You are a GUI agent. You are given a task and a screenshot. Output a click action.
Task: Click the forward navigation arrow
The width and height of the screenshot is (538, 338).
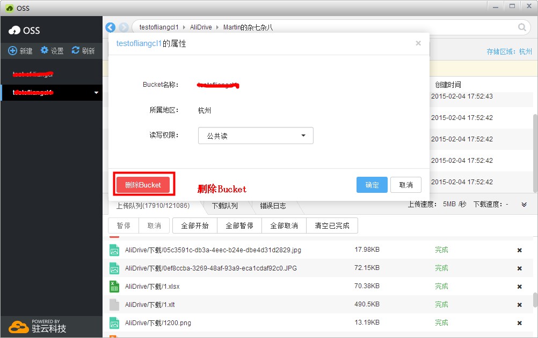123,27
